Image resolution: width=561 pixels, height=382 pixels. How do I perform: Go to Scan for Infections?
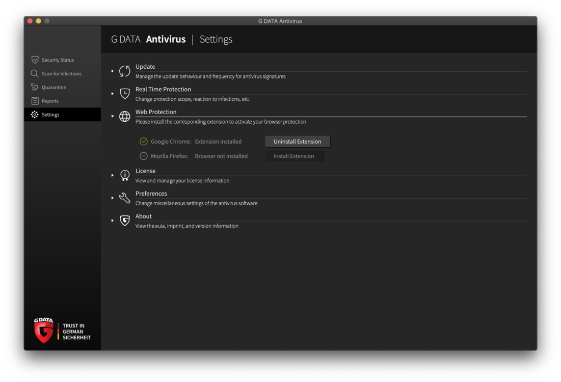[61, 74]
